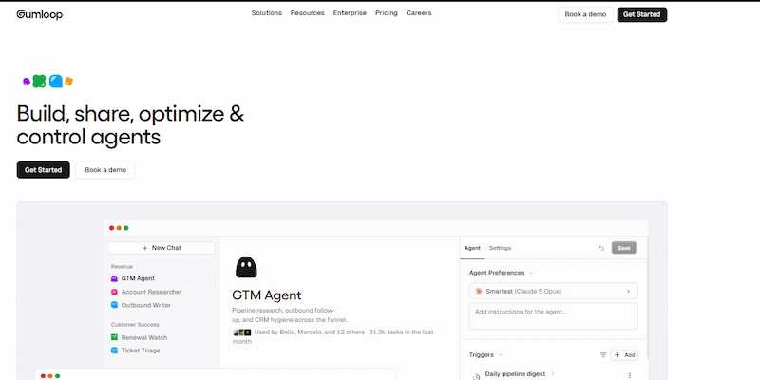Click the pink Account Researcher icon
Screen dimensions: 760x380
point(114,292)
